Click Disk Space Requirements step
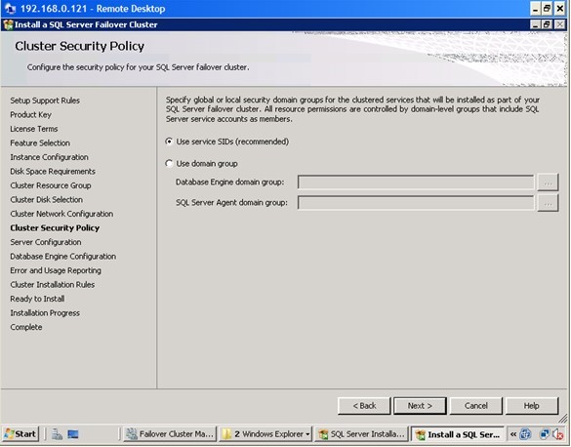Screen dimensions: 571x447 coord(53,172)
